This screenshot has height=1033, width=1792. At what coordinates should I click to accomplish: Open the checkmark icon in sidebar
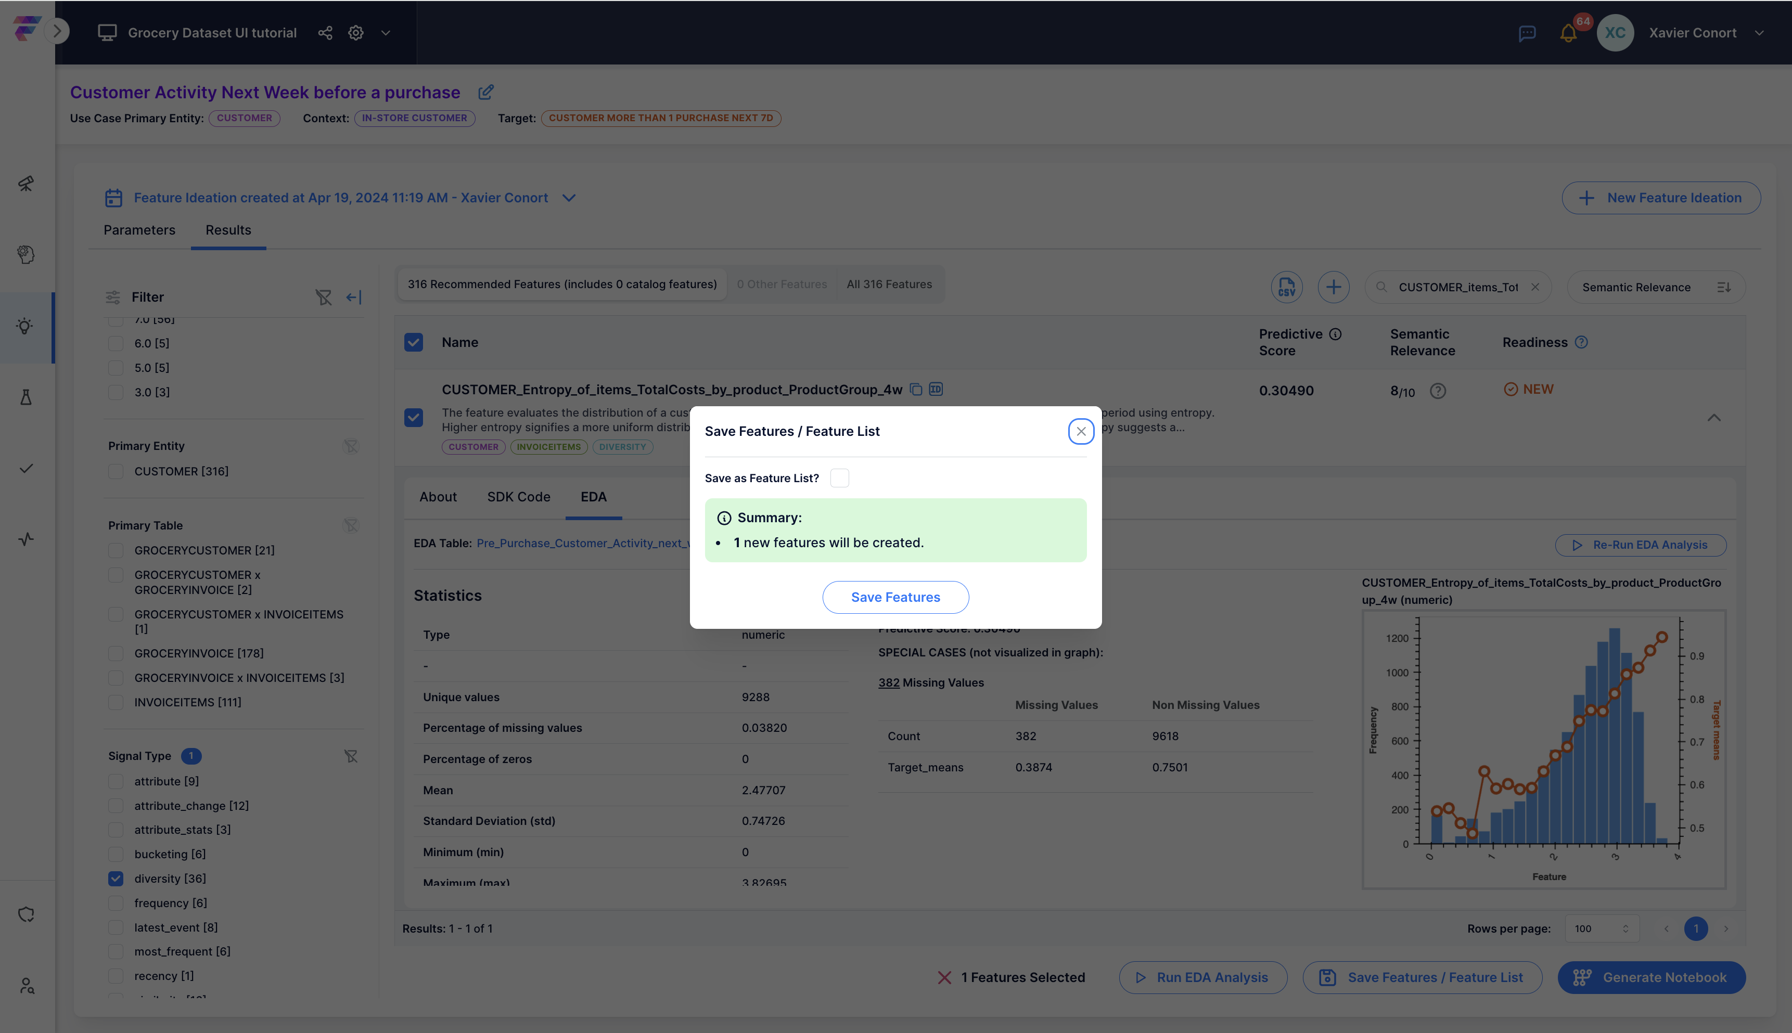[25, 468]
